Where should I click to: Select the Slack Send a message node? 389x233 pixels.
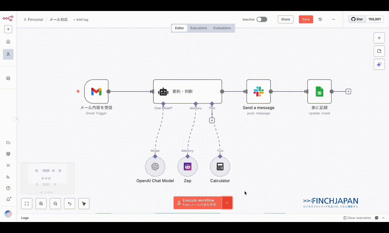[x=258, y=92]
